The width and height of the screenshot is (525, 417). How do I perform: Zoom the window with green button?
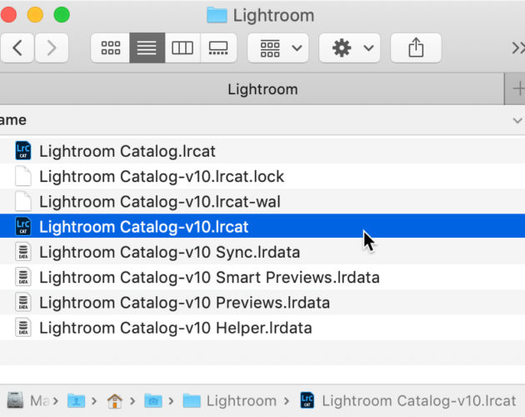62,15
